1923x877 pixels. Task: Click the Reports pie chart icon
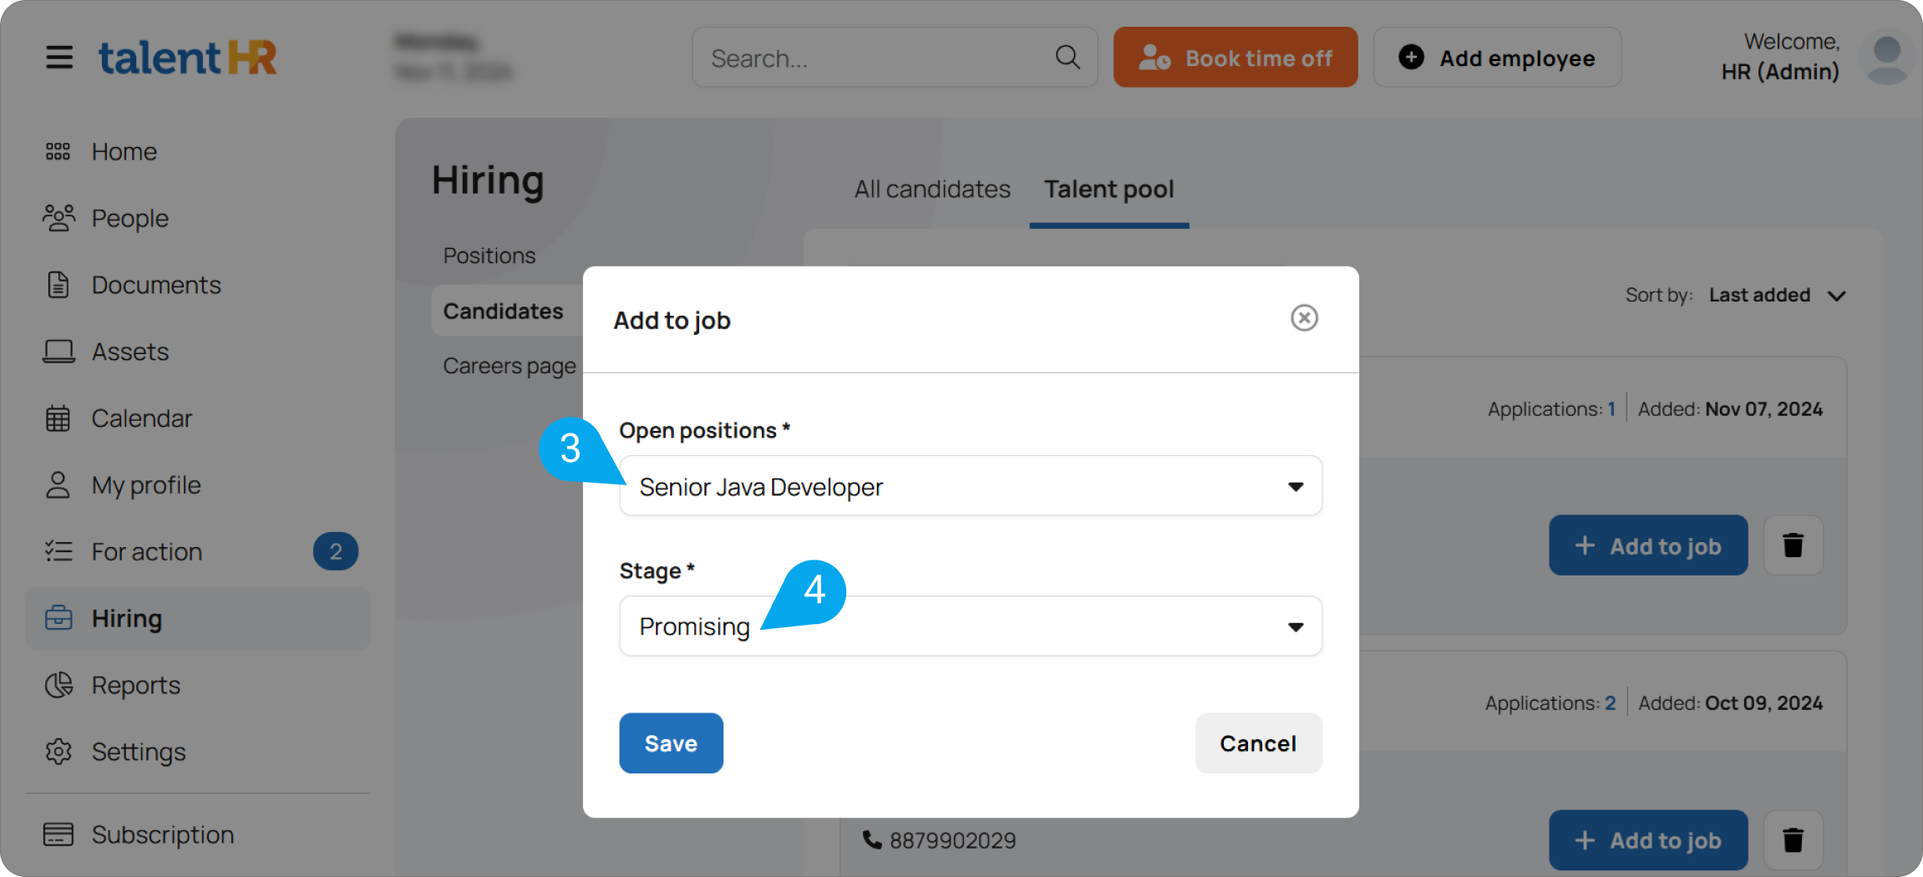tap(58, 685)
